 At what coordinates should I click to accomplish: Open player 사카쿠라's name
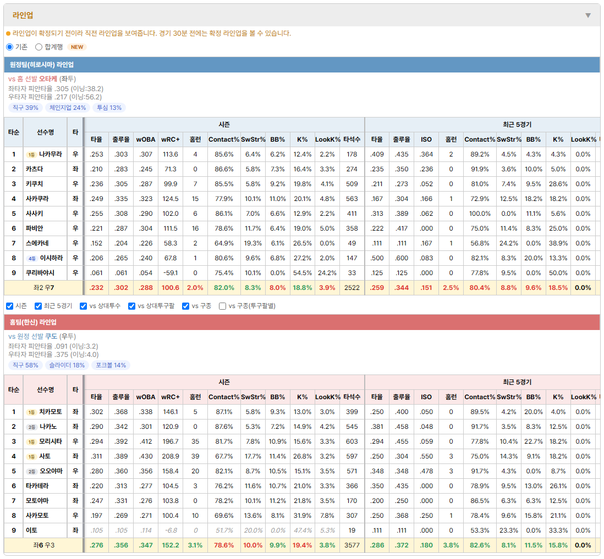[x=37, y=199]
